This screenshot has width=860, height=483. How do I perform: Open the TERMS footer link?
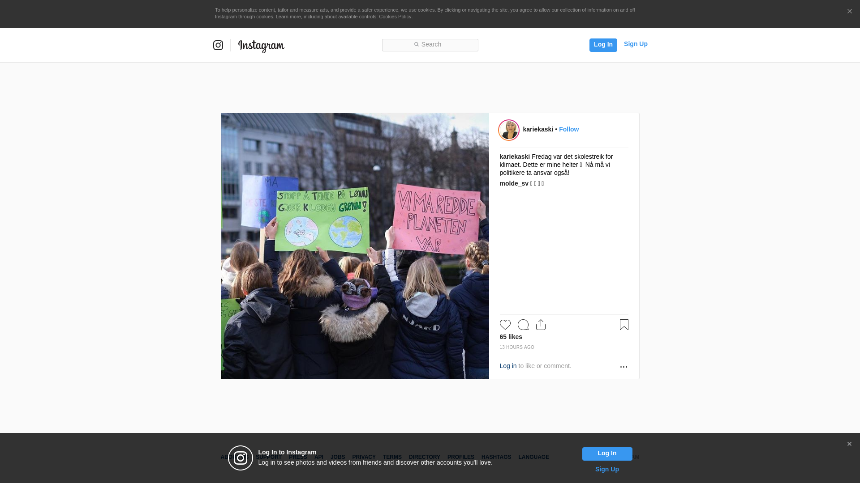click(x=392, y=457)
